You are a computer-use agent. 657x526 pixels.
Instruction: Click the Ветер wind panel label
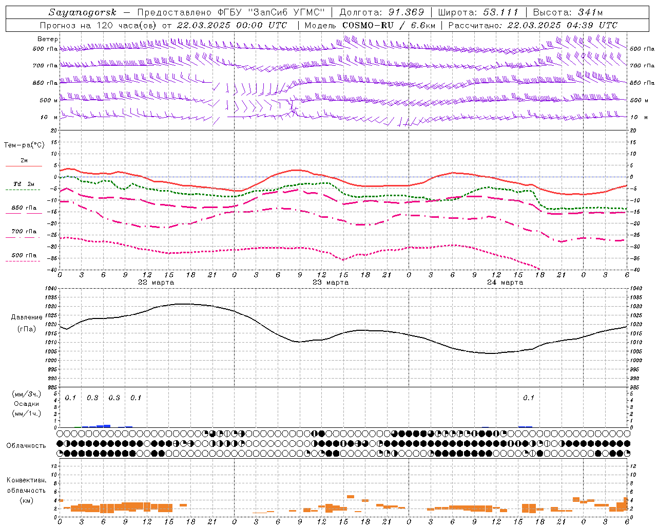pos(47,39)
